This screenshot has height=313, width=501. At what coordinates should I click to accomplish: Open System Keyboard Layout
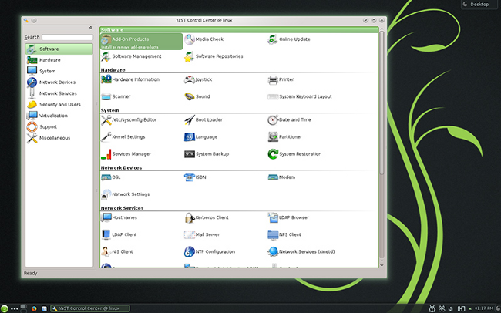[300, 96]
